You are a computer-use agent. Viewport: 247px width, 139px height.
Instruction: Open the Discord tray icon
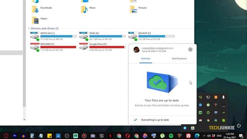pos(200,120)
